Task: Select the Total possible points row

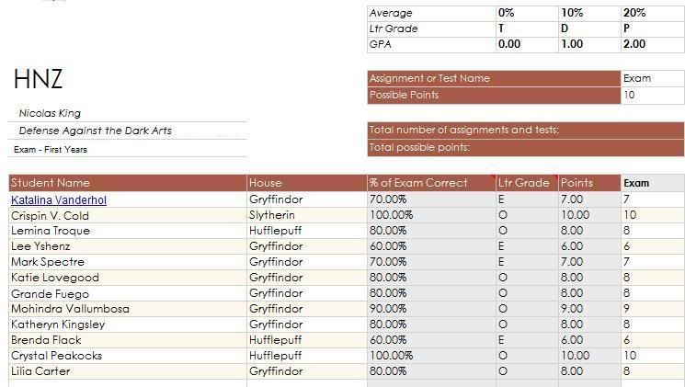Action: pyautogui.click(x=526, y=148)
